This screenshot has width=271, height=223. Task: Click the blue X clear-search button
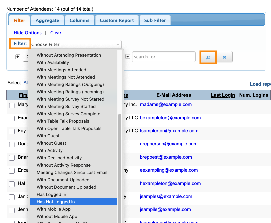point(224,57)
